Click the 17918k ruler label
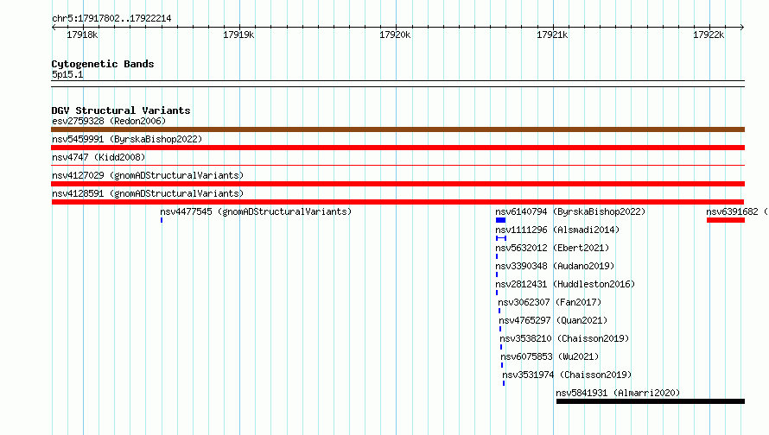Screen dimensions: 769x435 click(82, 35)
